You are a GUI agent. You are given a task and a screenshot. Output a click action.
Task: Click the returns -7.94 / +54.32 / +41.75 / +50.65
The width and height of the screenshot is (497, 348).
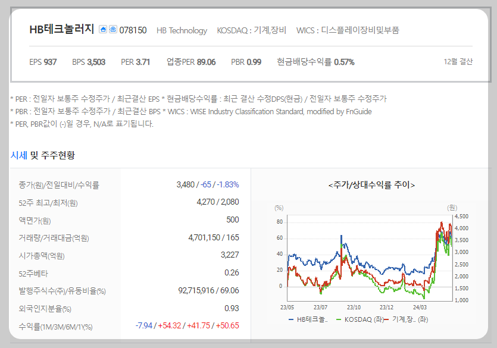pyautogui.click(x=187, y=325)
